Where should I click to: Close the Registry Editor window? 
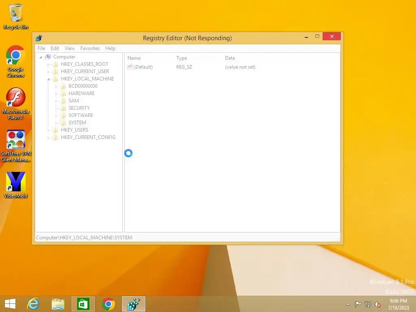pyautogui.click(x=331, y=36)
